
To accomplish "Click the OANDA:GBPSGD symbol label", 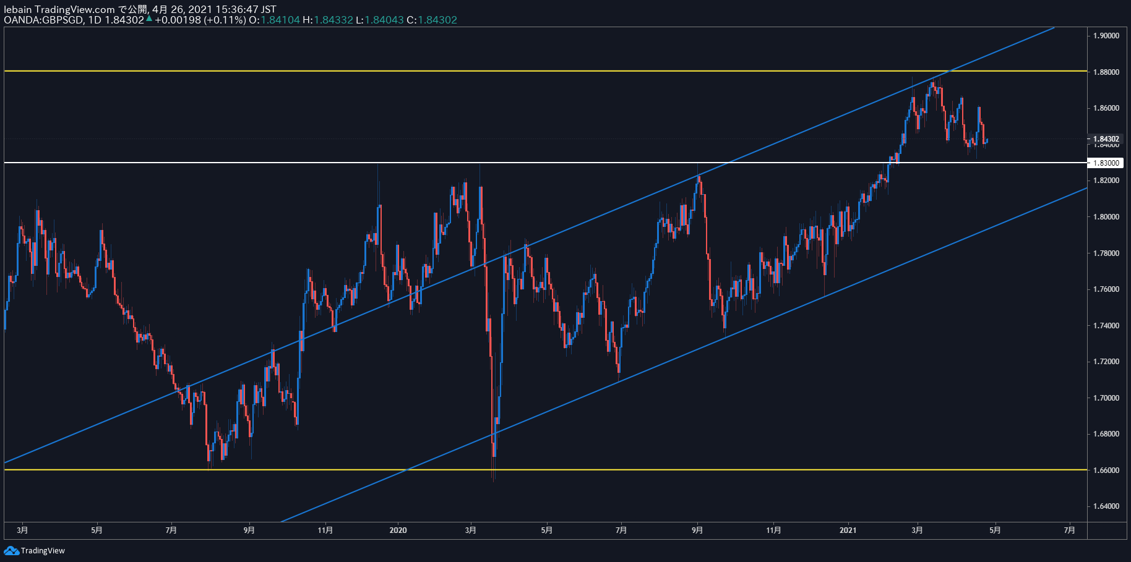I will click(x=43, y=20).
